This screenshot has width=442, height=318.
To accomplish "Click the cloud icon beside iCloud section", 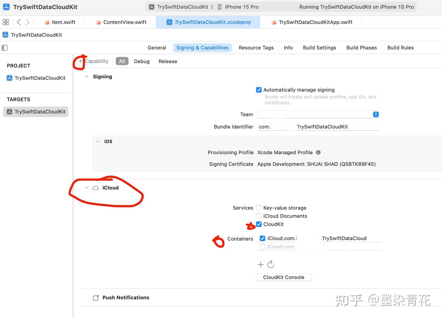I will click(x=95, y=188).
